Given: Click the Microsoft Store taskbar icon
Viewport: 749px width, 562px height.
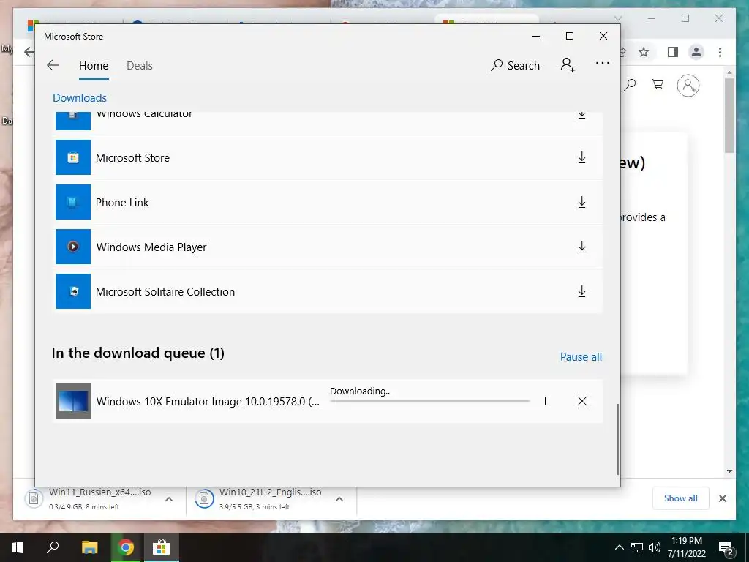Looking at the screenshot, I should (162, 547).
